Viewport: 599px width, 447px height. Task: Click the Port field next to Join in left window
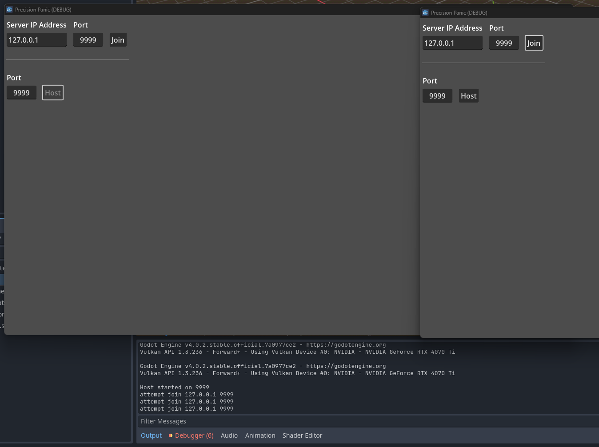(88, 40)
